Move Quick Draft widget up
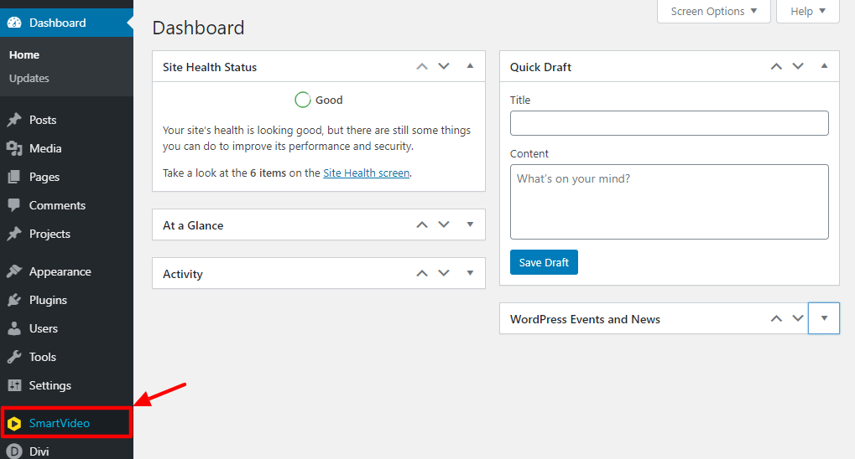The height and width of the screenshot is (459, 855). point(776,66)
